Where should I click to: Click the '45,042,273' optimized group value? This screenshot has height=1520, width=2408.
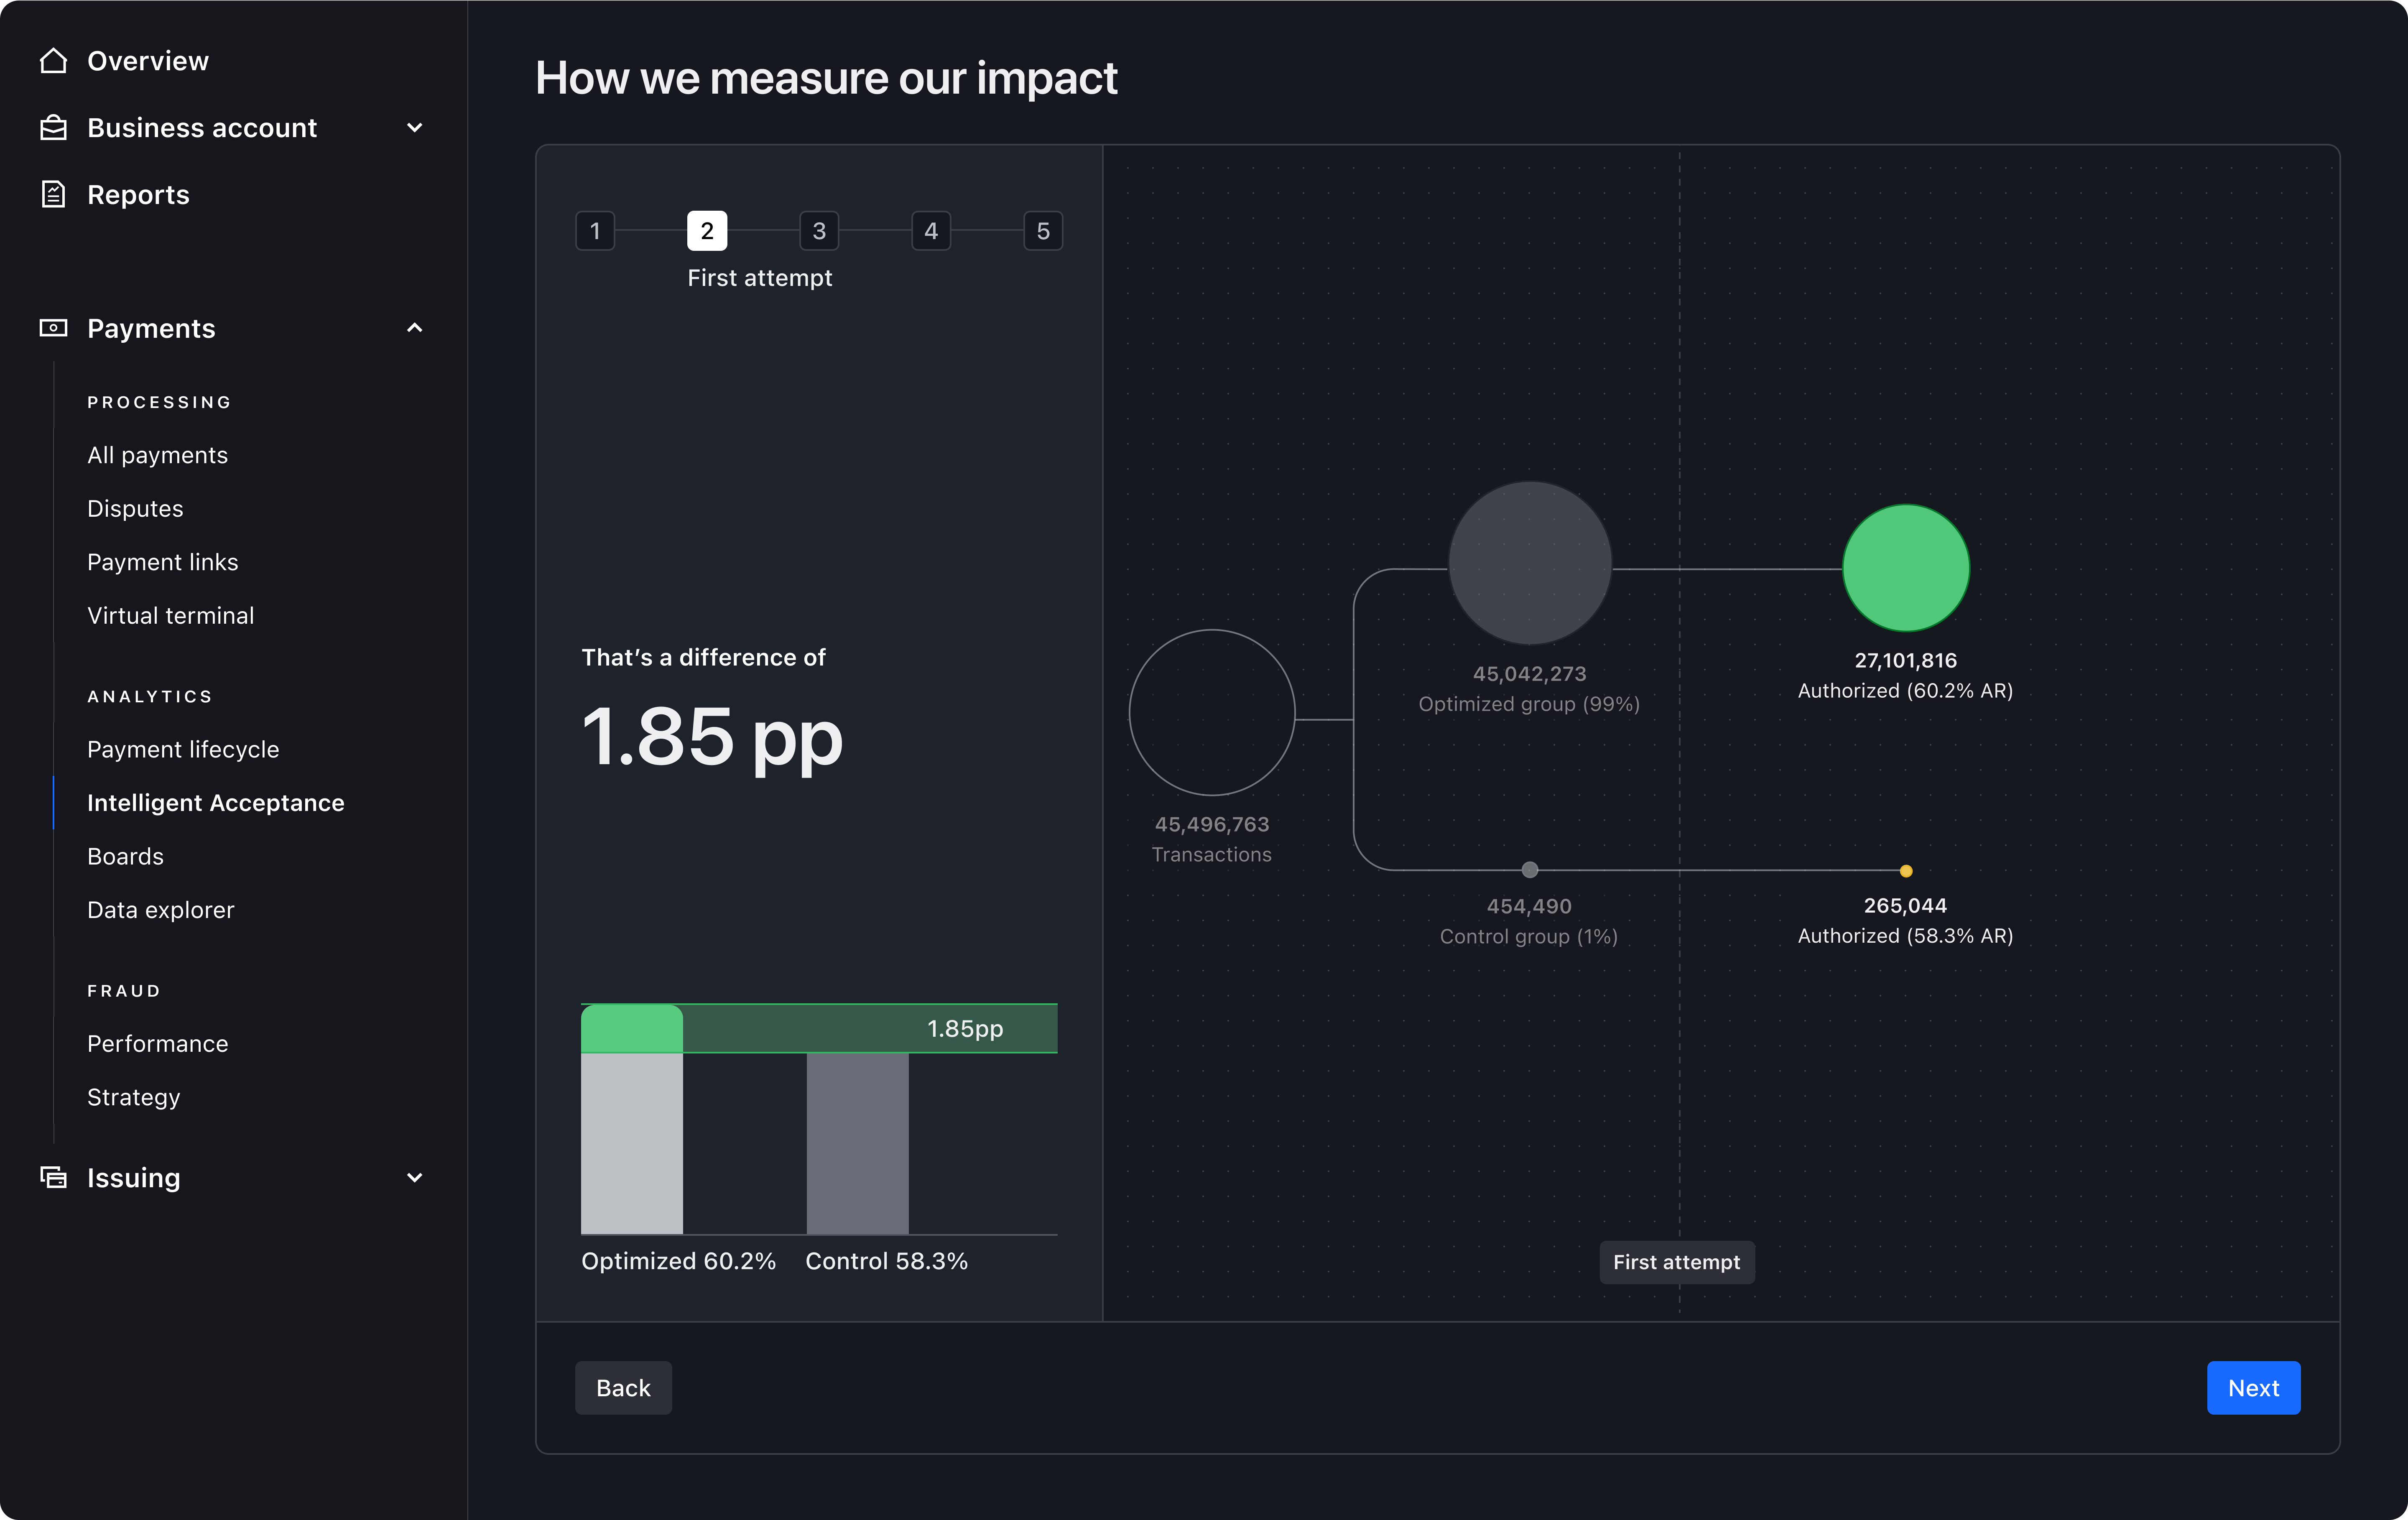tap(1530, 673)
